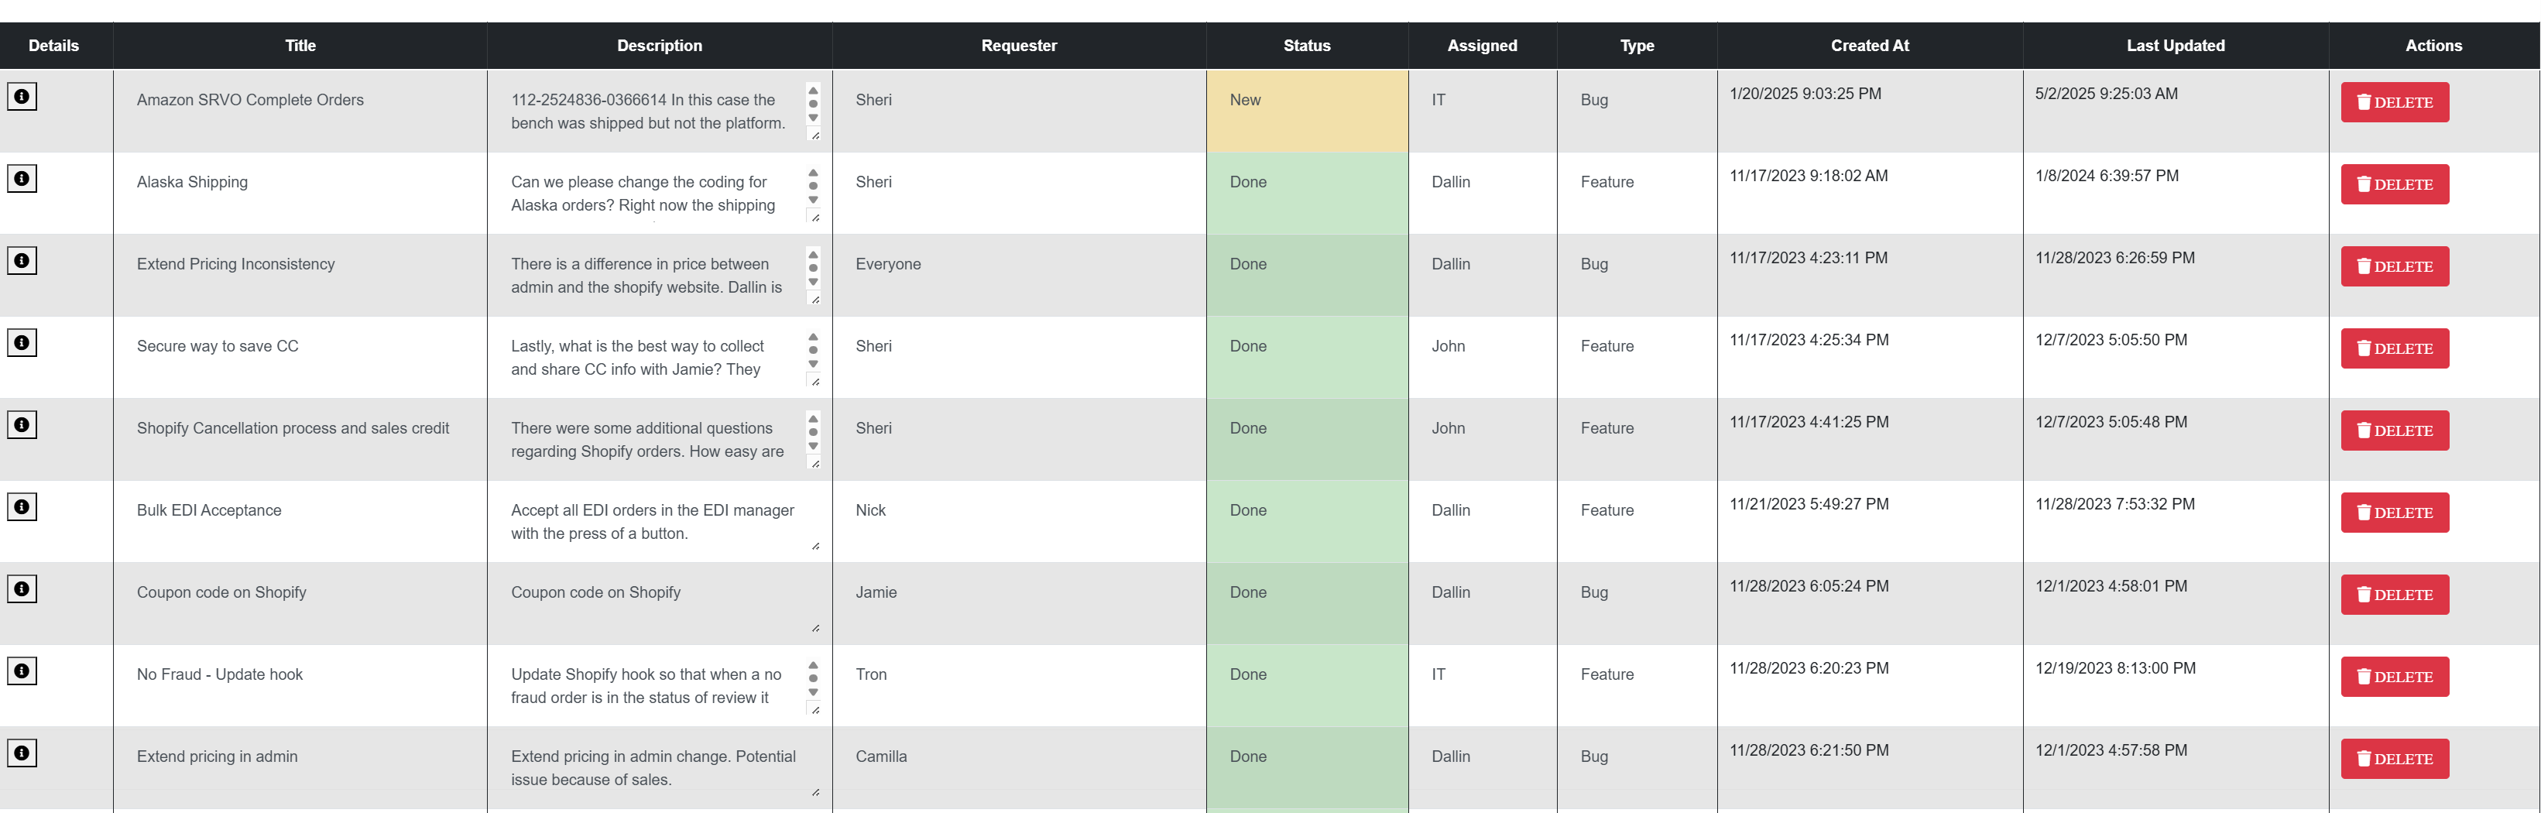The height and width of the screenshot is (813, 2541).
Task: Delete the Amazon SRVO Complete Orders ticket
Action: click(2394, 103)
